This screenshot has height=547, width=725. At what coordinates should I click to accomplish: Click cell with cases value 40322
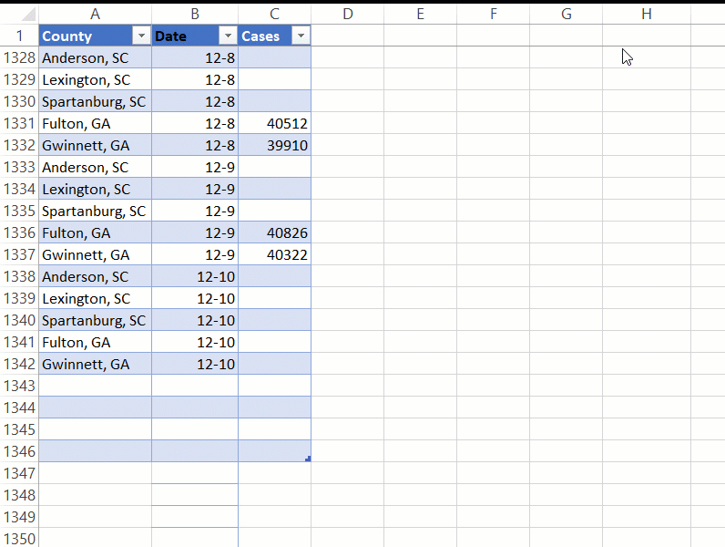(275, 254)
